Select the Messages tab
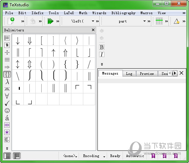The height and width of the screenshot is (163, 189). click(x=110, y=73)
